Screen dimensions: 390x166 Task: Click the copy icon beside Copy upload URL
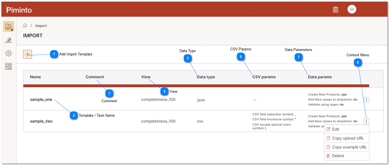tap(328, 138)
